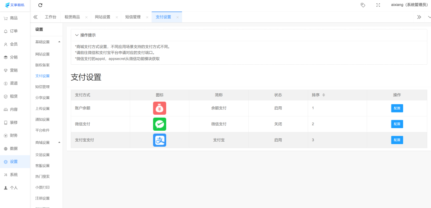Open the tab options dropdown arrow

pos(429,17)
